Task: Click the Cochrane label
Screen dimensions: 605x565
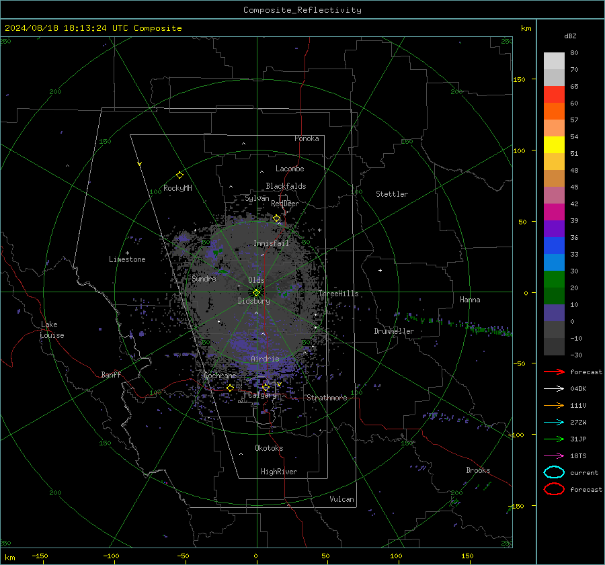Action: pyautogui.click(x=220, y=376)
